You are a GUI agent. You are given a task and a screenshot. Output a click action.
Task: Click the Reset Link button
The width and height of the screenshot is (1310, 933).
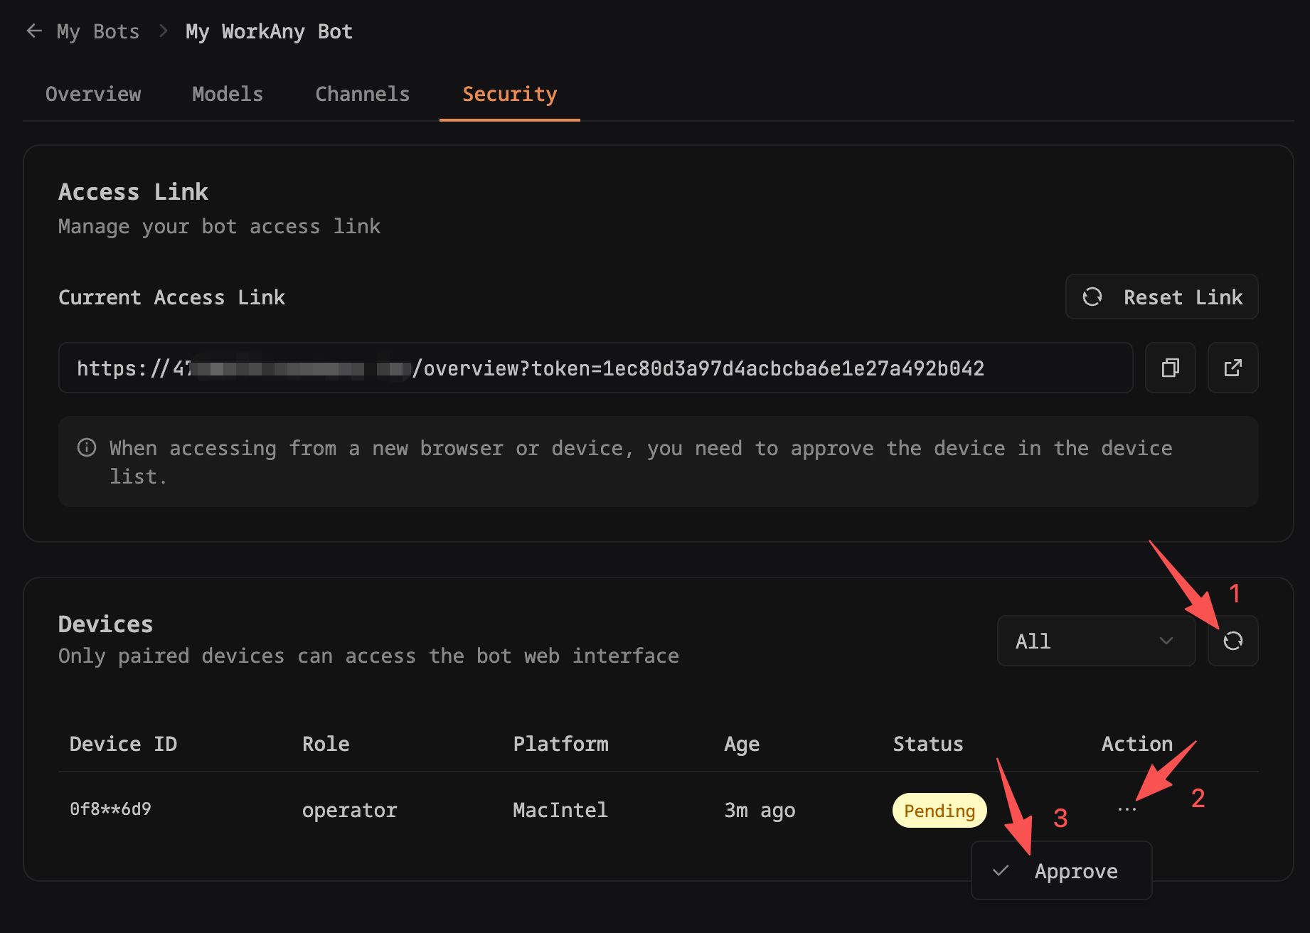[1161, 297]
